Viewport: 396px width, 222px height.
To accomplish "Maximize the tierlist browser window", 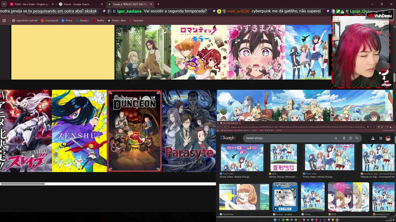I will pyautogui.click(x=382, y=4).
